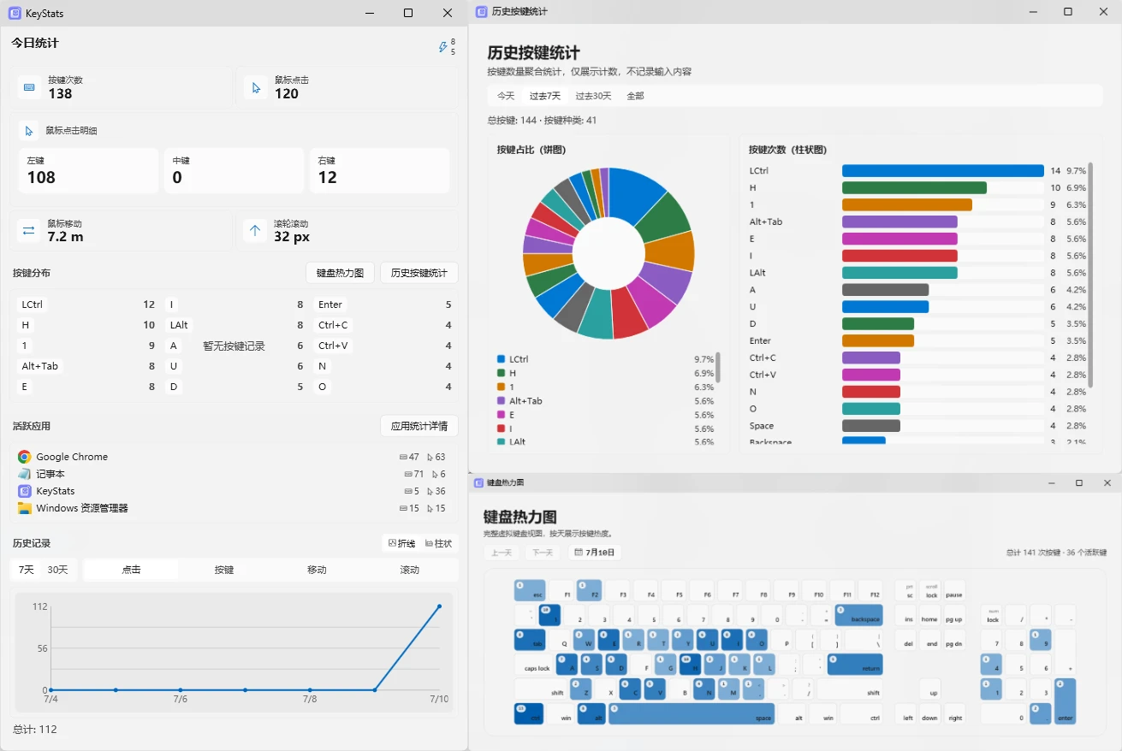The height and width of the screenshot is (751, 1122).
Task: Click the Windows 资源管理器 folder icon
Action: pos(24,508)
